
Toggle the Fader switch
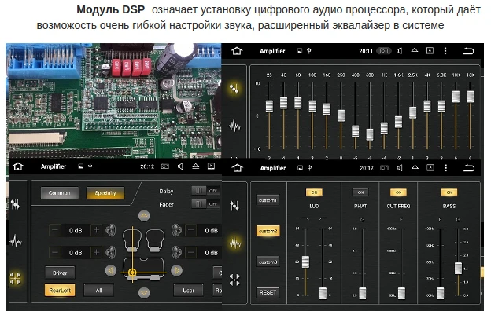pos(205,203)
